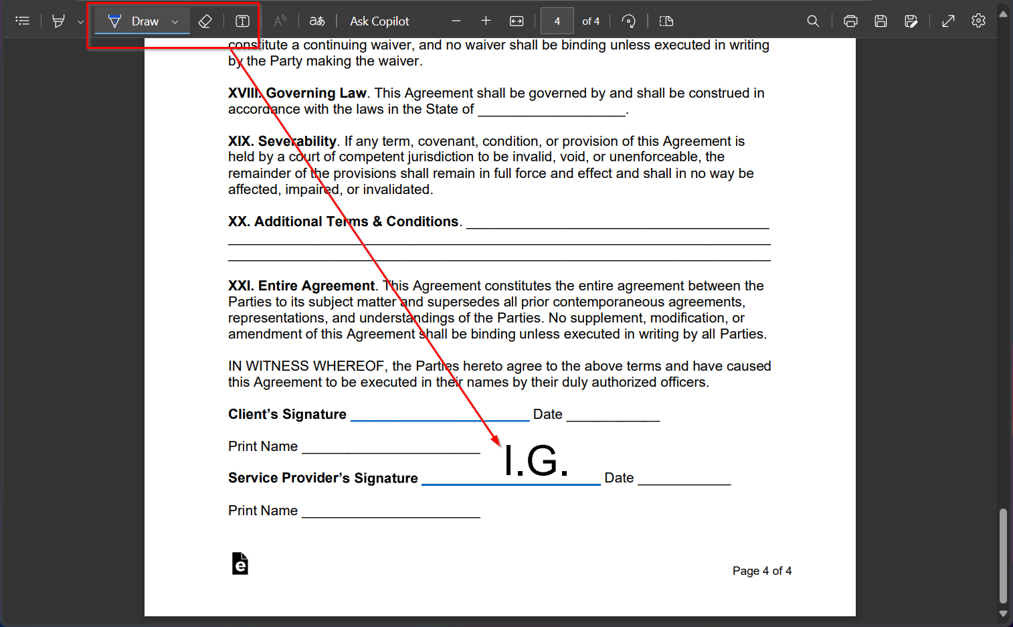Print the agreement document
Viewport: 1013px width, 627px height.
(x=850, y=21)
